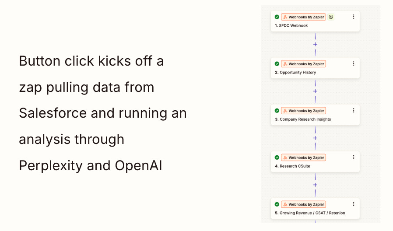Image resolution: width=393 pixels, height=231 pixels.
Task: Add a step after Company Research Insights
Action: (x=315, y=138)
